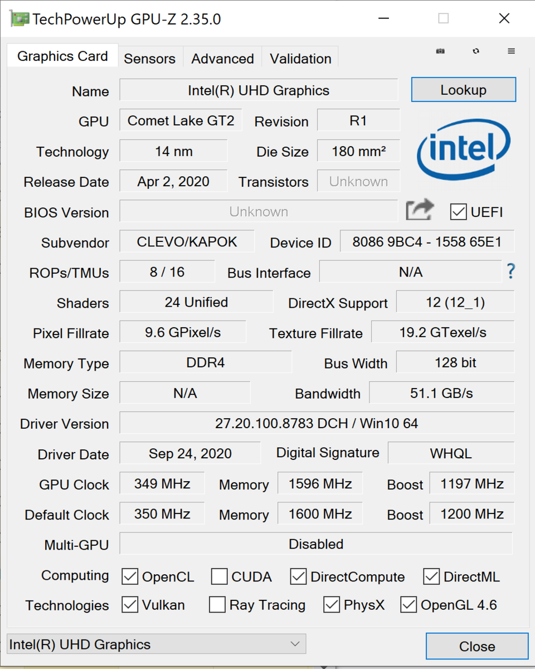Screen dimensions: 535x669
Task: Click the screenshot camera icon
Action: pyautogui.click(x=440, y=51)
